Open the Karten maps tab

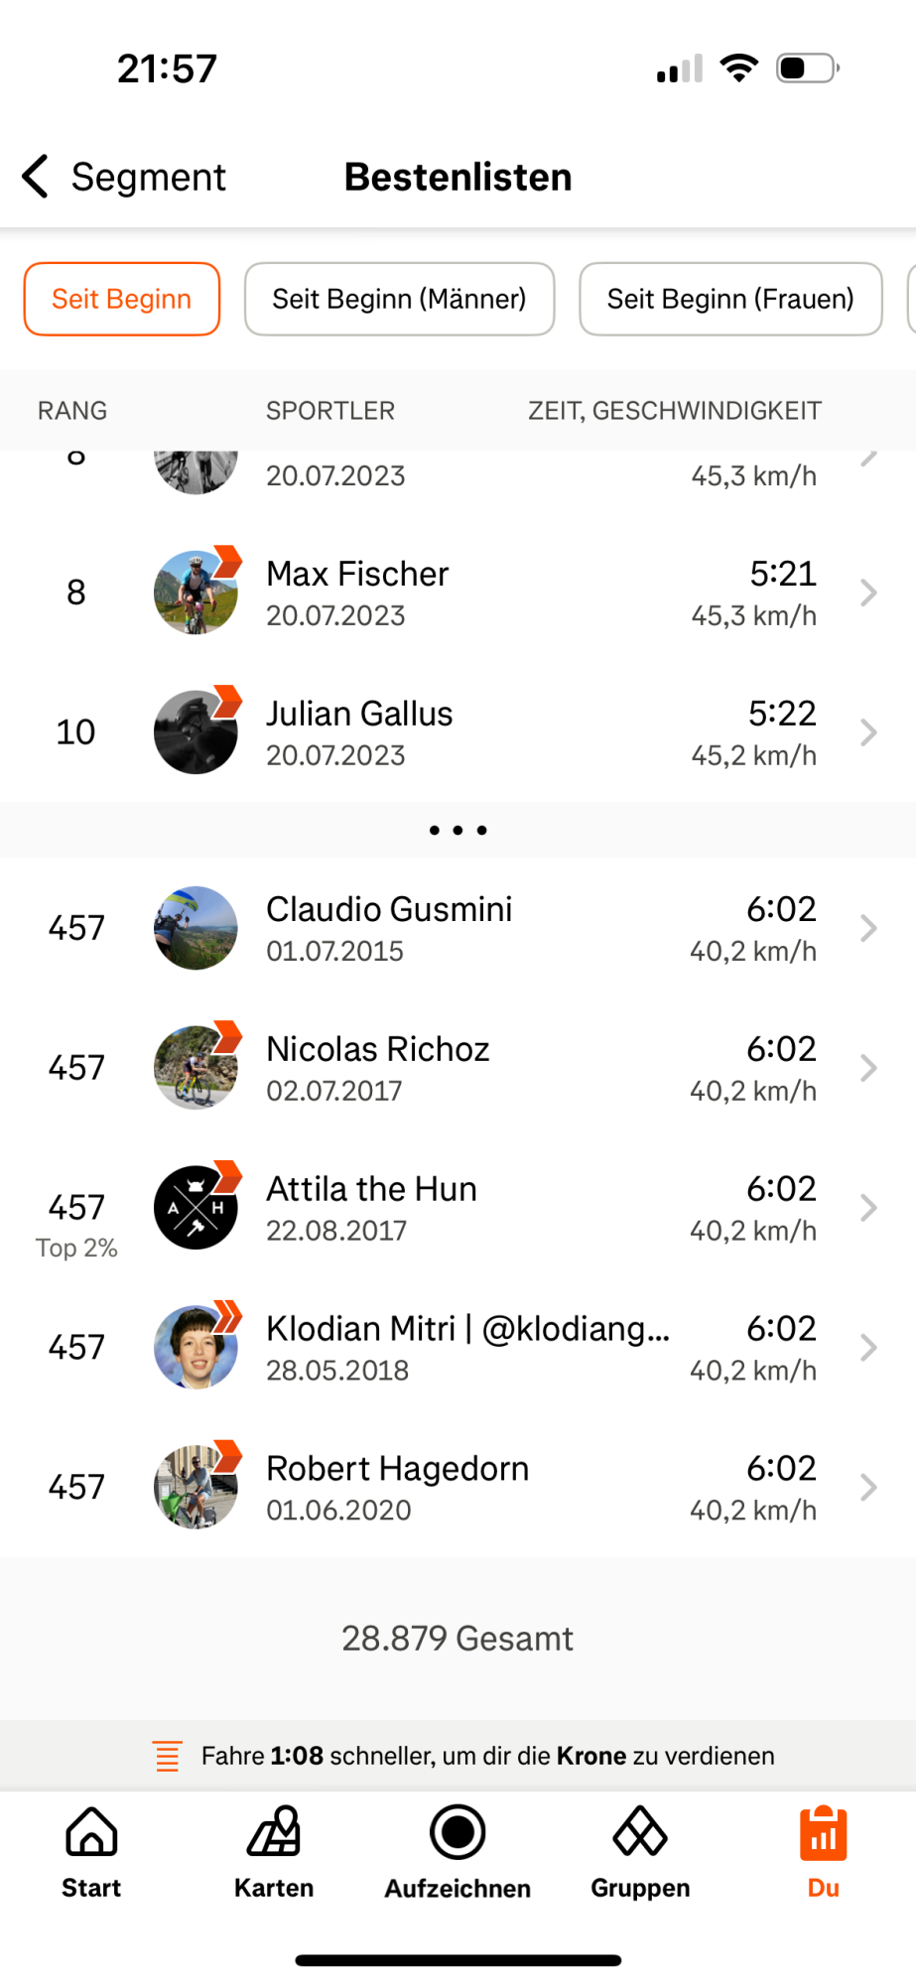click(274, 1852)
